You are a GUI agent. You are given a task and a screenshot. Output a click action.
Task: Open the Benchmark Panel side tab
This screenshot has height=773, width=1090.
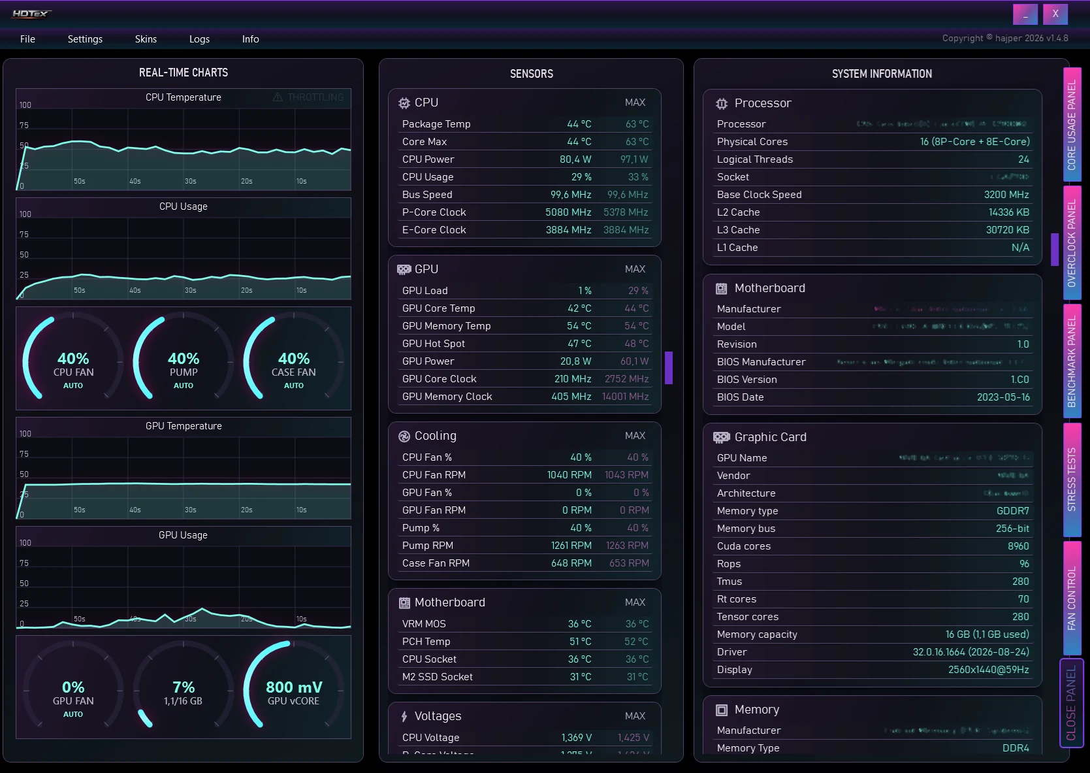pos(1072,361)
